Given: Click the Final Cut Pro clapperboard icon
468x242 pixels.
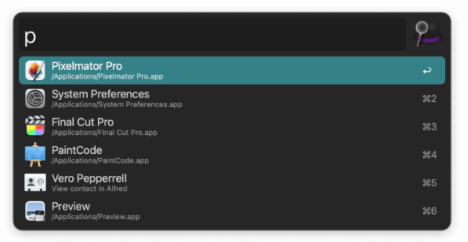Looking at the screenshot, I should pos(35,126).
